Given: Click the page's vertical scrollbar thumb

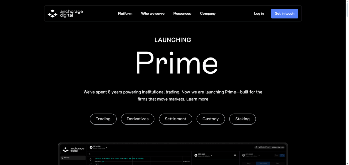Looking at the screenshot, I should pos(347,10).
